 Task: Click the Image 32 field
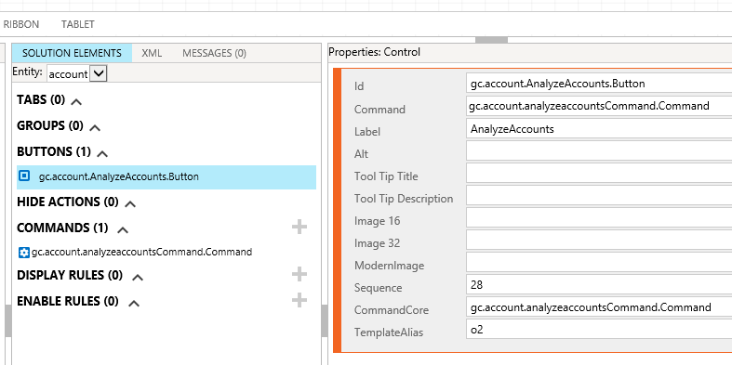pos(599,240)
